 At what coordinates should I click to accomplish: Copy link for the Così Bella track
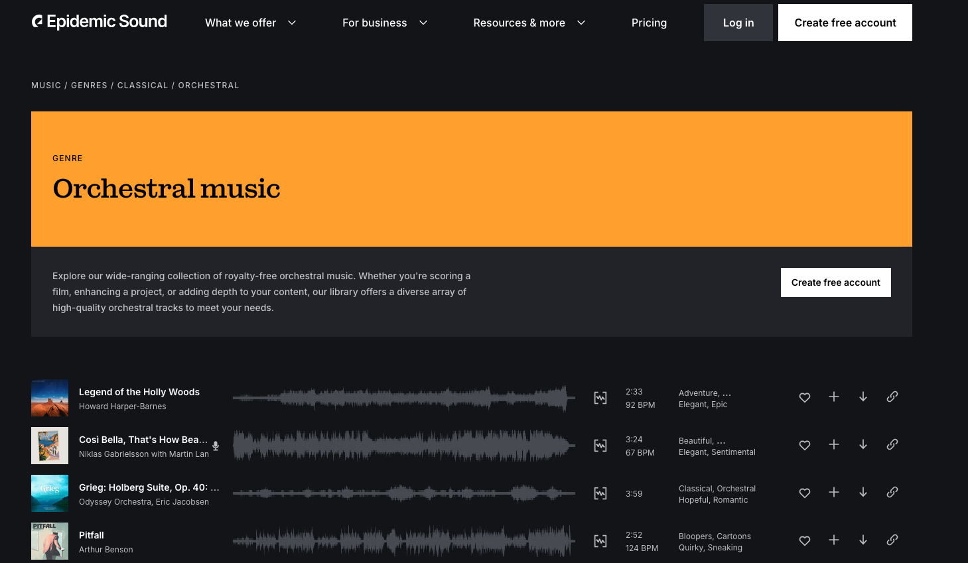(x=892, y=444)
